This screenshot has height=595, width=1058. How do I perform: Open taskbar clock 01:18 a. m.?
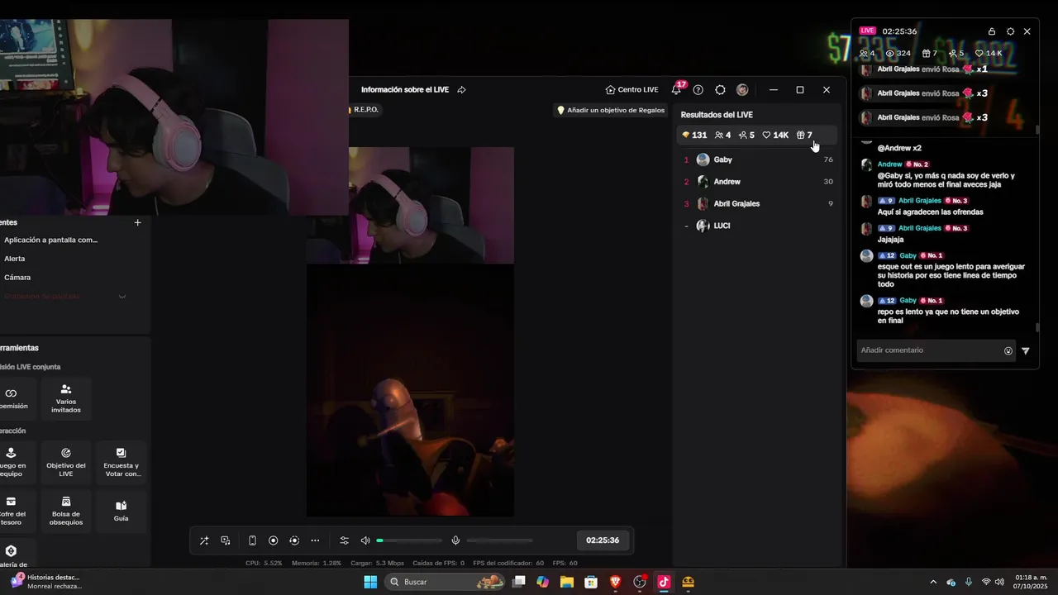pos(1031,582)
